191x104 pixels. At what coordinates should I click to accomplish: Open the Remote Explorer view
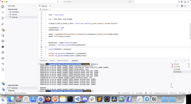coord(3,35)
